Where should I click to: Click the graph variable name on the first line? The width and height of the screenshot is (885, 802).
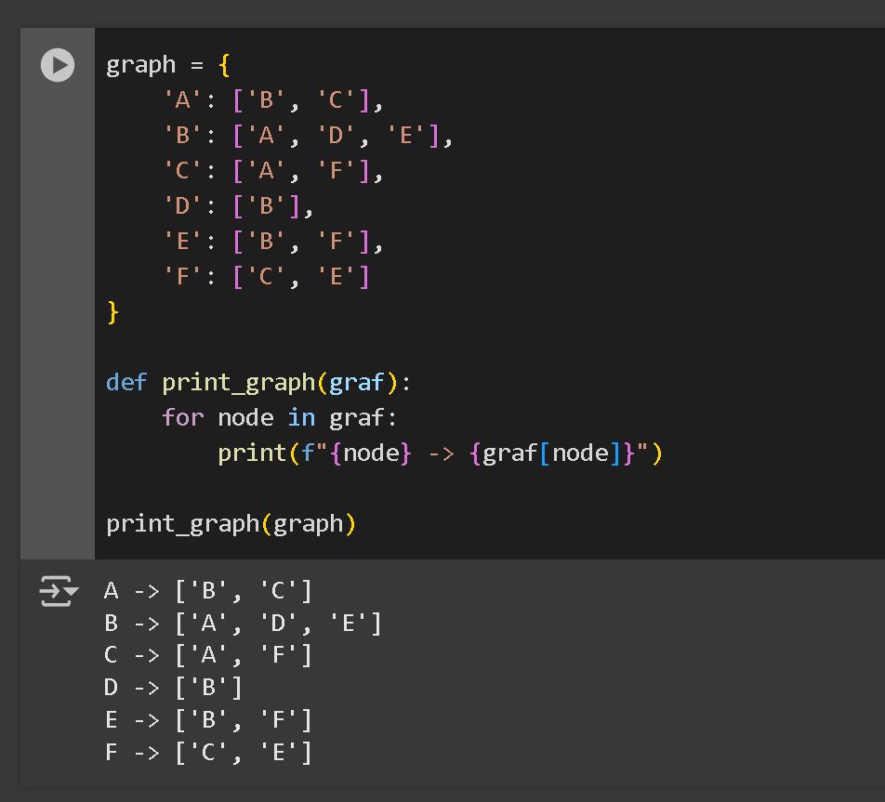tap(140, 65)
